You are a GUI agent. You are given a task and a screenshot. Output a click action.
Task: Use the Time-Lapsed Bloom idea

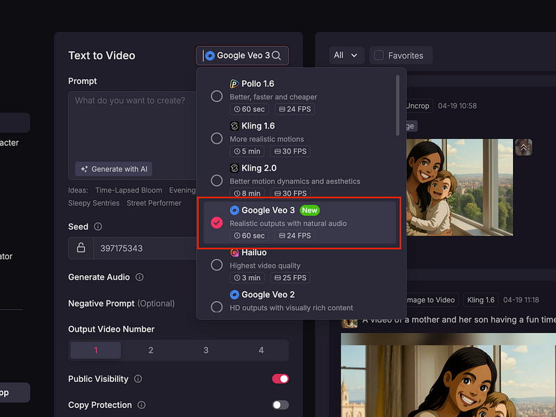pyautogui.click(x=129, y=190)
